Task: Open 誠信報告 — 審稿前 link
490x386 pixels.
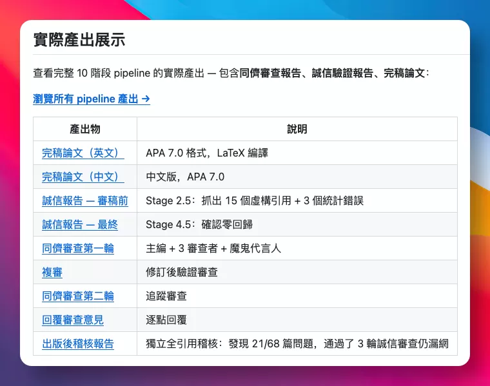Action: pos(85,200)
